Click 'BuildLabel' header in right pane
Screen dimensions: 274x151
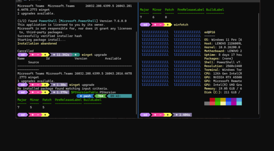(x=215, y=10)
